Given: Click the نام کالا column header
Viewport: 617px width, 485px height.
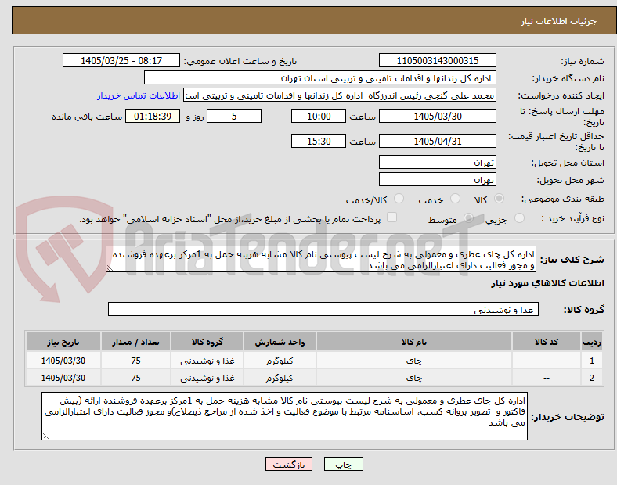Looking at the screenshot, I should [414, 342].
